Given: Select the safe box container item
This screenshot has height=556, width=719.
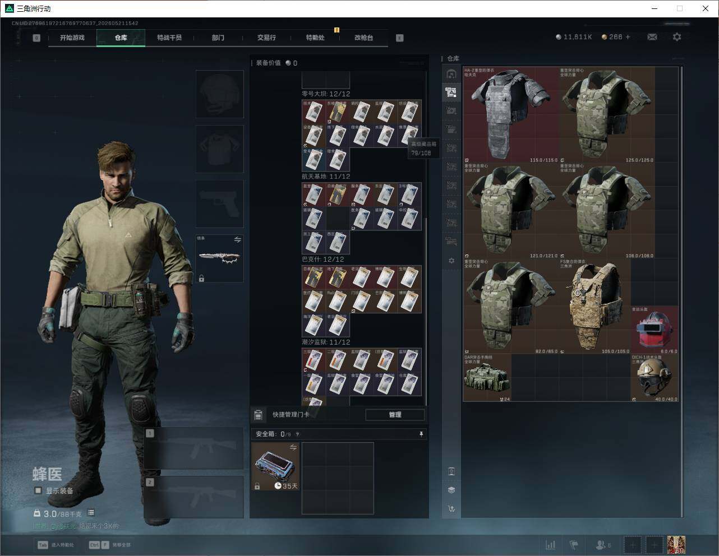Looking at the screenshot, I should coord(275,466).
